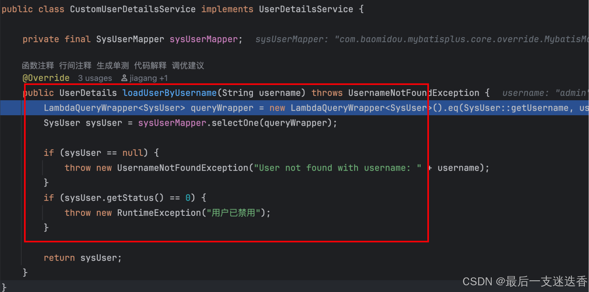Image resolution: width=589 pixels, height=292 pixels.
Task: Click the 调优建议 code lens link
Action: pyautogui.click(x=188, y=66)
